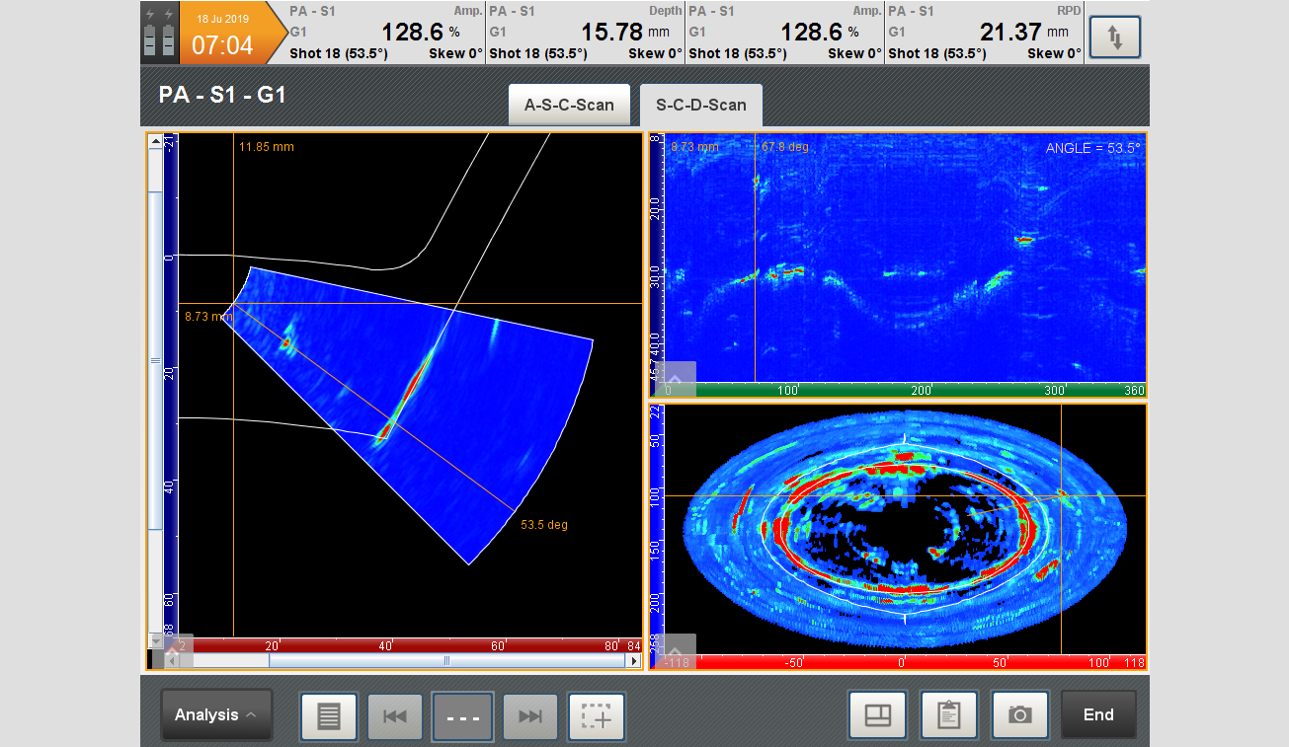The height and width of the screenshot is (747, 1289).
Task: Expand the top-right scan view chevron overlay
Action: 676,379
